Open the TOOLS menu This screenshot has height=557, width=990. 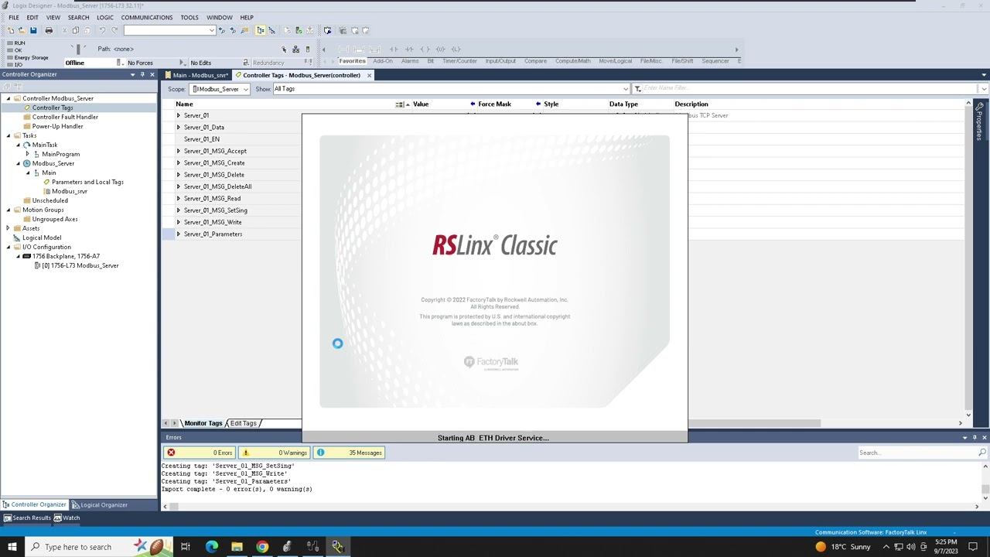click(x=189, y=17)
